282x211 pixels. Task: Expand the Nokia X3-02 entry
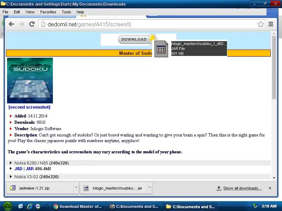tap(11, 177)
